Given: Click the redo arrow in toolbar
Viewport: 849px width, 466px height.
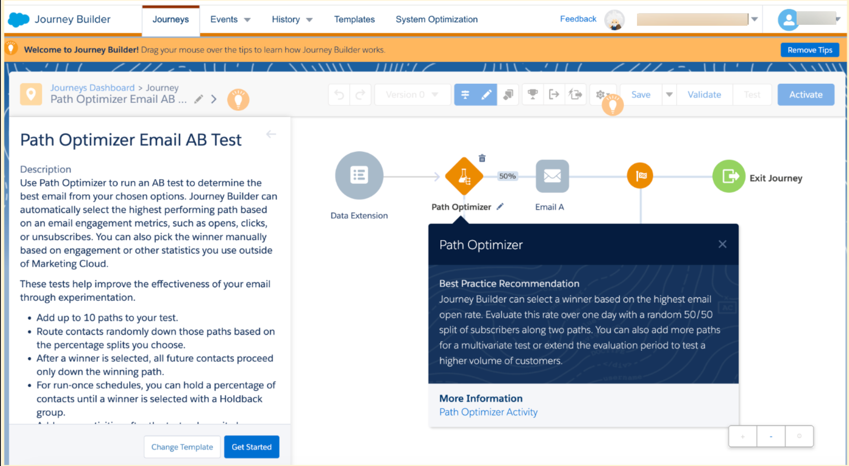Looking at the screenshot, I should tap(360, 95).
